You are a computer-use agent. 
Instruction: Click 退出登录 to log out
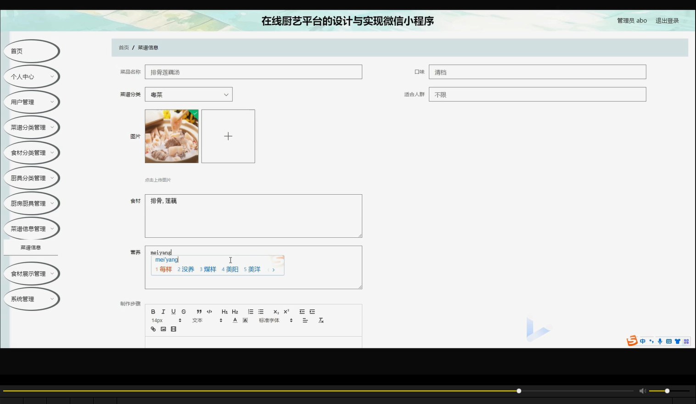click(x=667, y=21)
